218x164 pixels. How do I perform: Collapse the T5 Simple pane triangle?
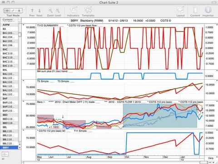click(23, 81)
